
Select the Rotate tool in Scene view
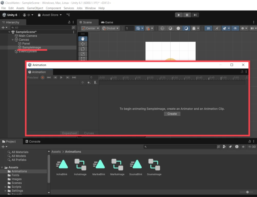pyautogui.click(x=82, y=49)
